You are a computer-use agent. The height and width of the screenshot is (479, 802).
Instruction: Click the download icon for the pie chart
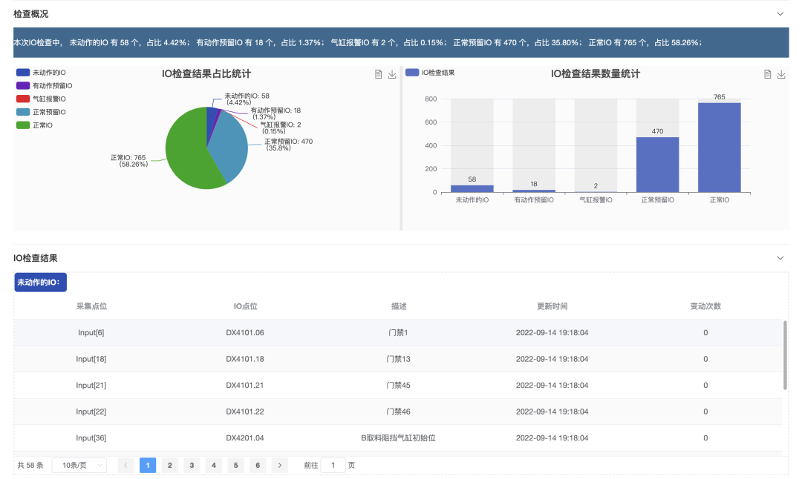pos(391,74)
